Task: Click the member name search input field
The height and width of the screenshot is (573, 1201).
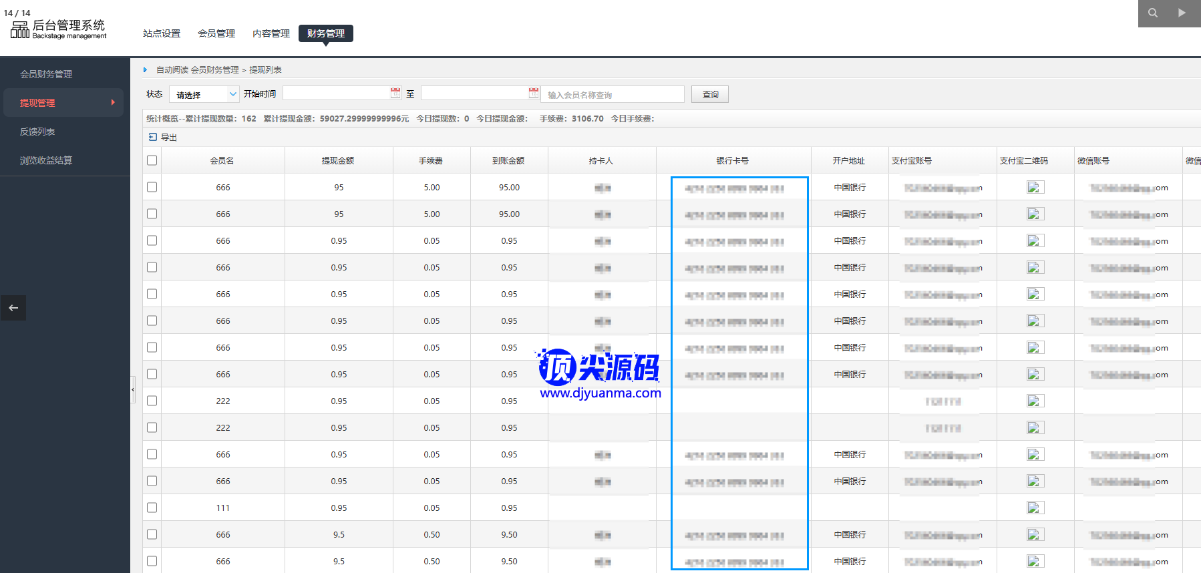Action: coord(613,95)
